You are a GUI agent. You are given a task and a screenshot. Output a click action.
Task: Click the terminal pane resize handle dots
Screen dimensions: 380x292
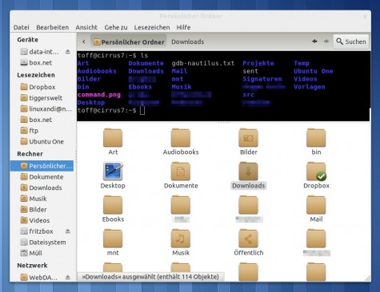click(223, 122)
